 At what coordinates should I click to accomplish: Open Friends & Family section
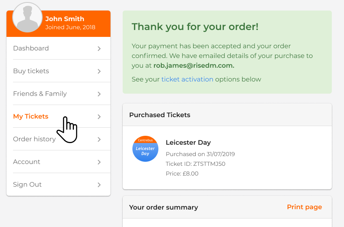40,94
